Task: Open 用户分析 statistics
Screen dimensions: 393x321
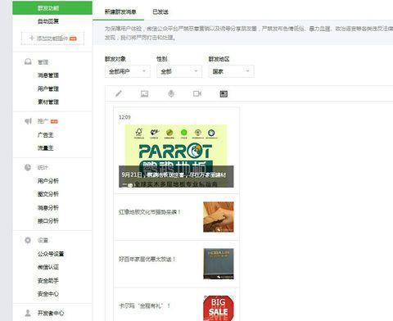Action: 48,181
